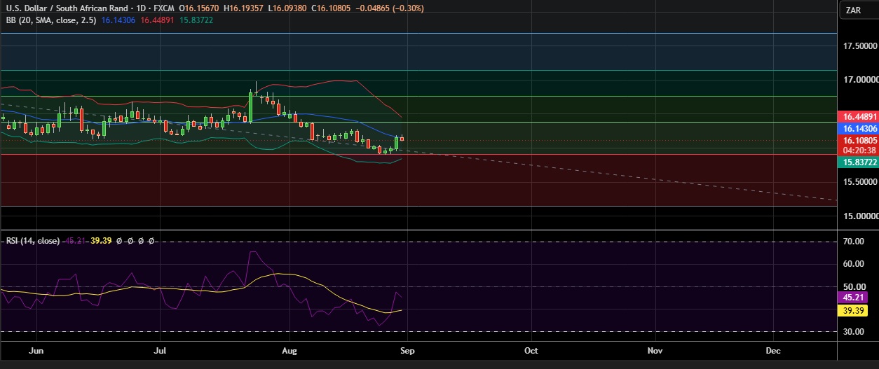Click the 17.00000 price scale label

pos(860,80)
